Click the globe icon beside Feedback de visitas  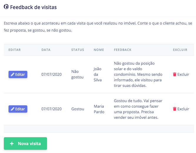click(6, 7)
